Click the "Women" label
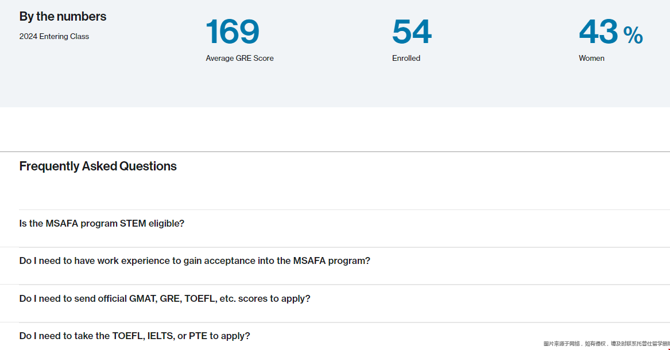The height and width of the screenshot is (350, 670). coord(591,59)
